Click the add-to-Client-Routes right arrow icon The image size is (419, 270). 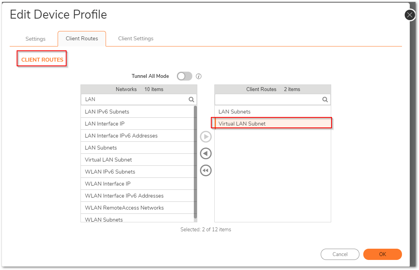(x=206, y=137)
